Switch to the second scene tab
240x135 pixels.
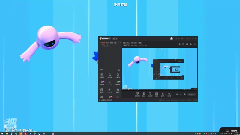coord(107,43)
